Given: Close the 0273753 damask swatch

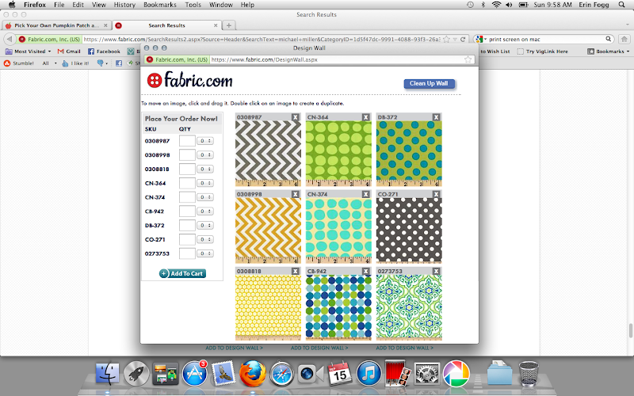Looking at the screenshot, I should 437,272.
